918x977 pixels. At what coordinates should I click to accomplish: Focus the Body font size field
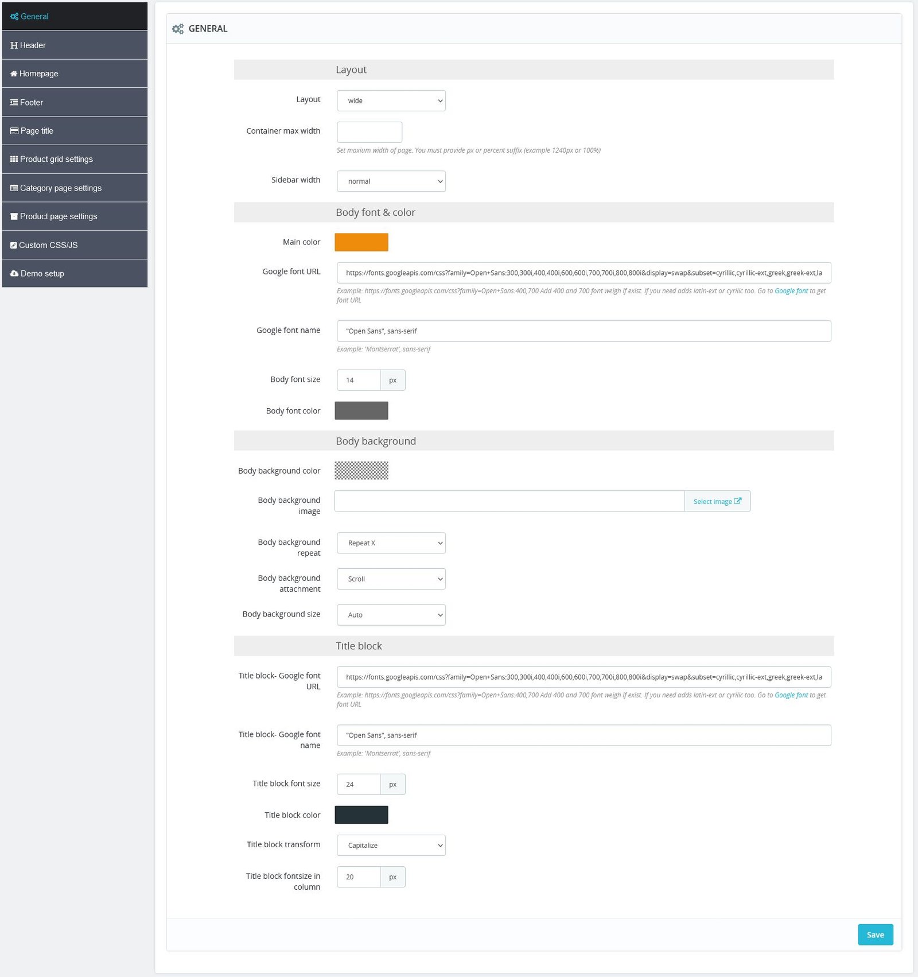(x=359, y=380)
